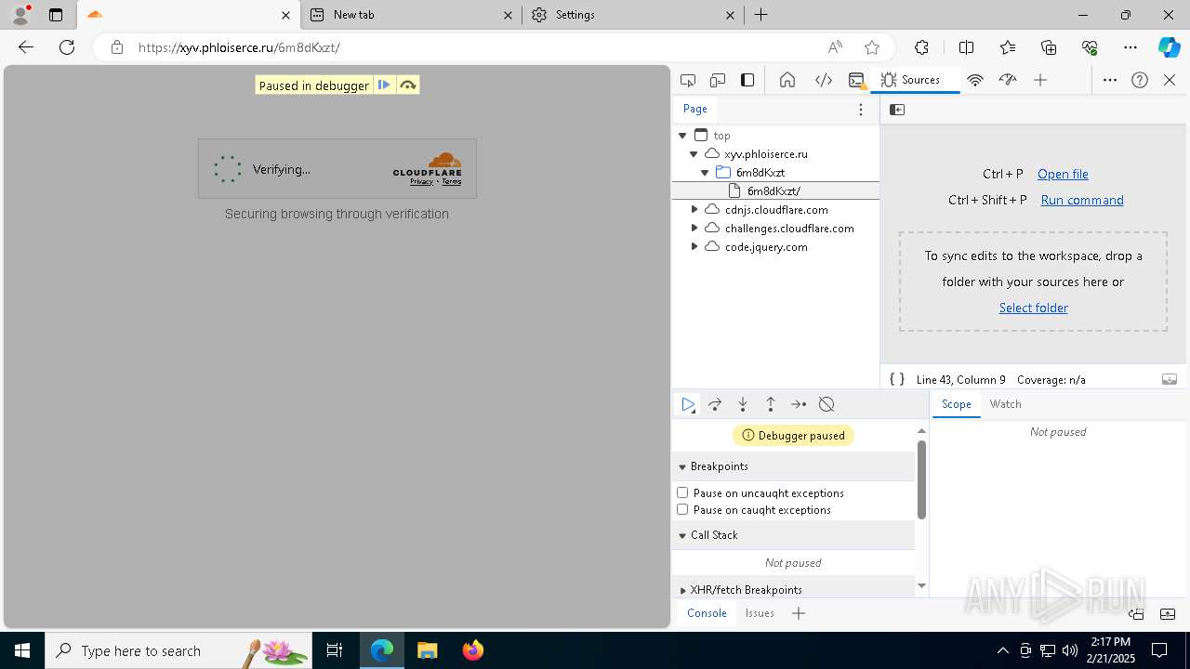The width and height of the screenshot is (1190, 669).
Task: Open the Performance tool
Action: click(x=1008, y=80)
